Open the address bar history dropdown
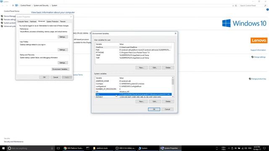The image size is (269, 151). point(233,5)
